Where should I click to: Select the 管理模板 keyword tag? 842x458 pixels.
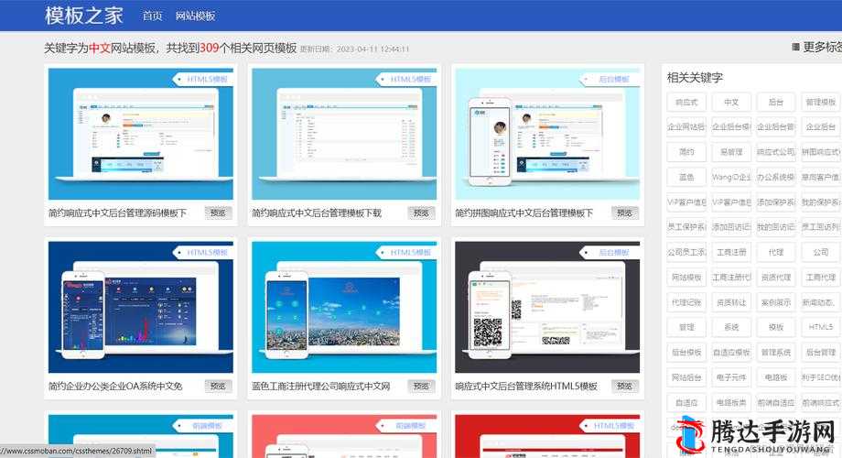point(820,103)
